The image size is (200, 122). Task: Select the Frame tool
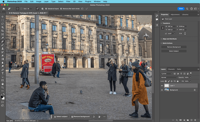(2, 34)
